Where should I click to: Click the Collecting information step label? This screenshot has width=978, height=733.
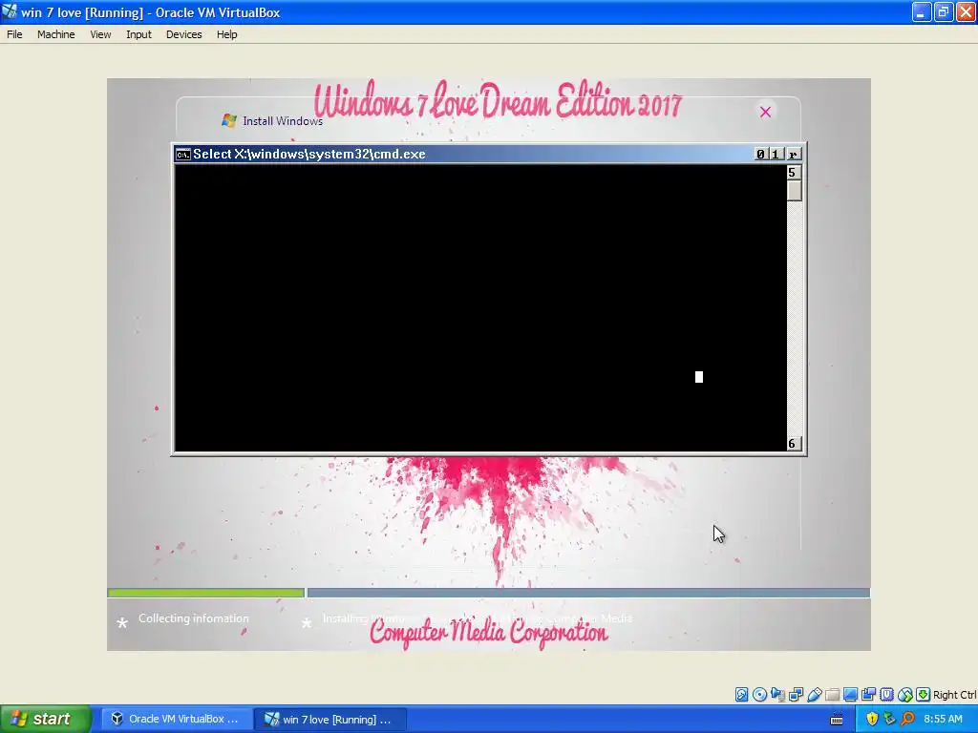click(193, 618)
